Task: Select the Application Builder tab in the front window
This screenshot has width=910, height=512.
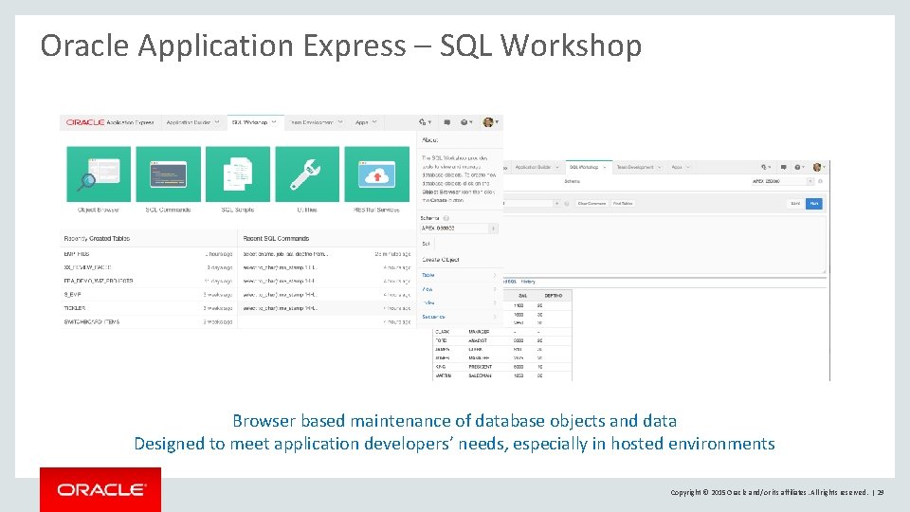Action: (192, 122)
